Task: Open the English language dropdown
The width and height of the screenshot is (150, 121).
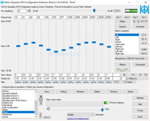Action: pos(80,115)
